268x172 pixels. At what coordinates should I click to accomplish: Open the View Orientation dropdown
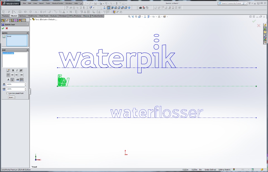[x=142, y=16]
